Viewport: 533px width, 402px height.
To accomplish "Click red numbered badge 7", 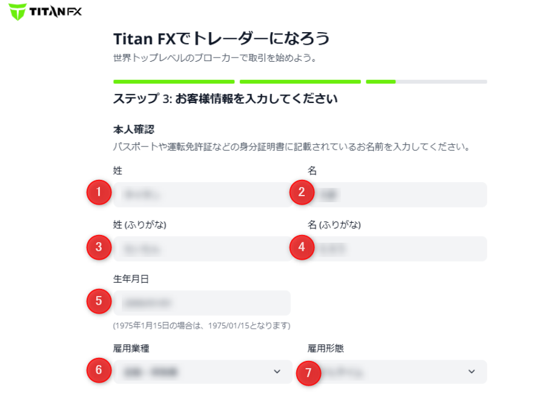I will pyautogui.click(x=308, y=372).
